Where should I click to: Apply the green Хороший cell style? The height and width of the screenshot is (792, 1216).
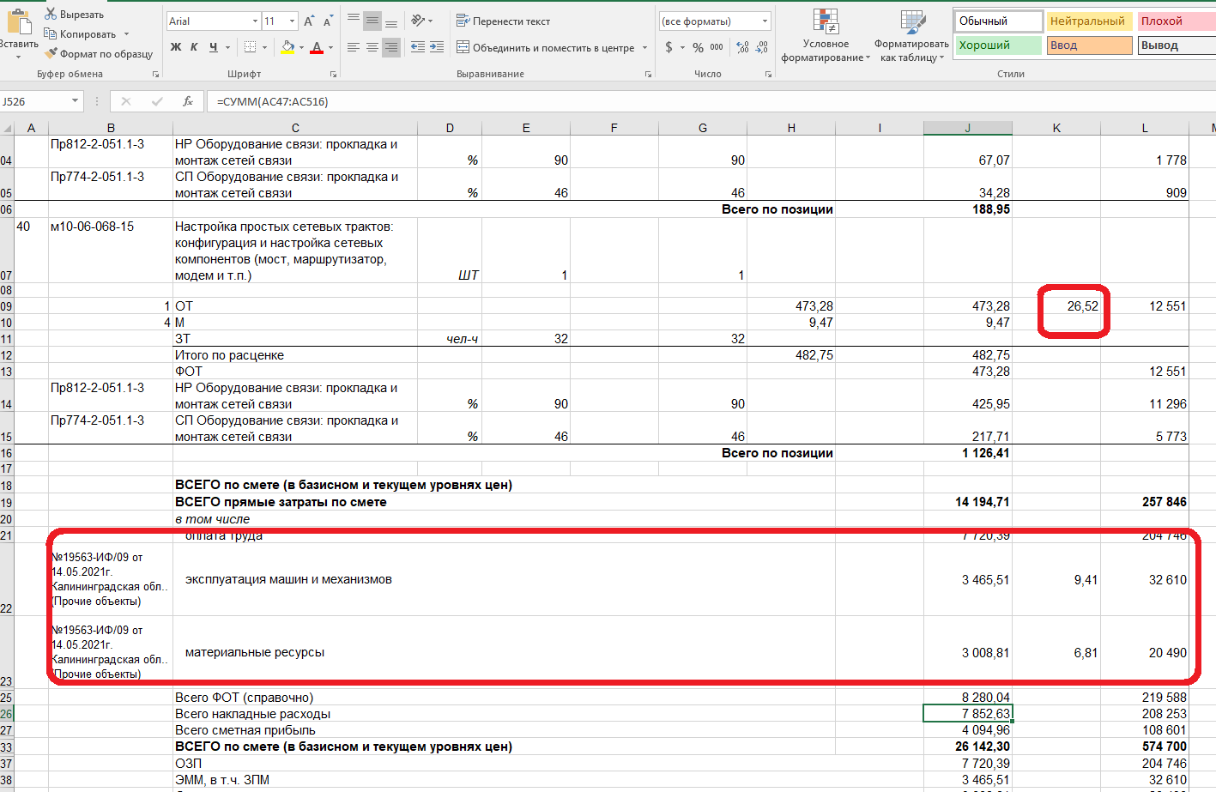[x=998, y=45]
